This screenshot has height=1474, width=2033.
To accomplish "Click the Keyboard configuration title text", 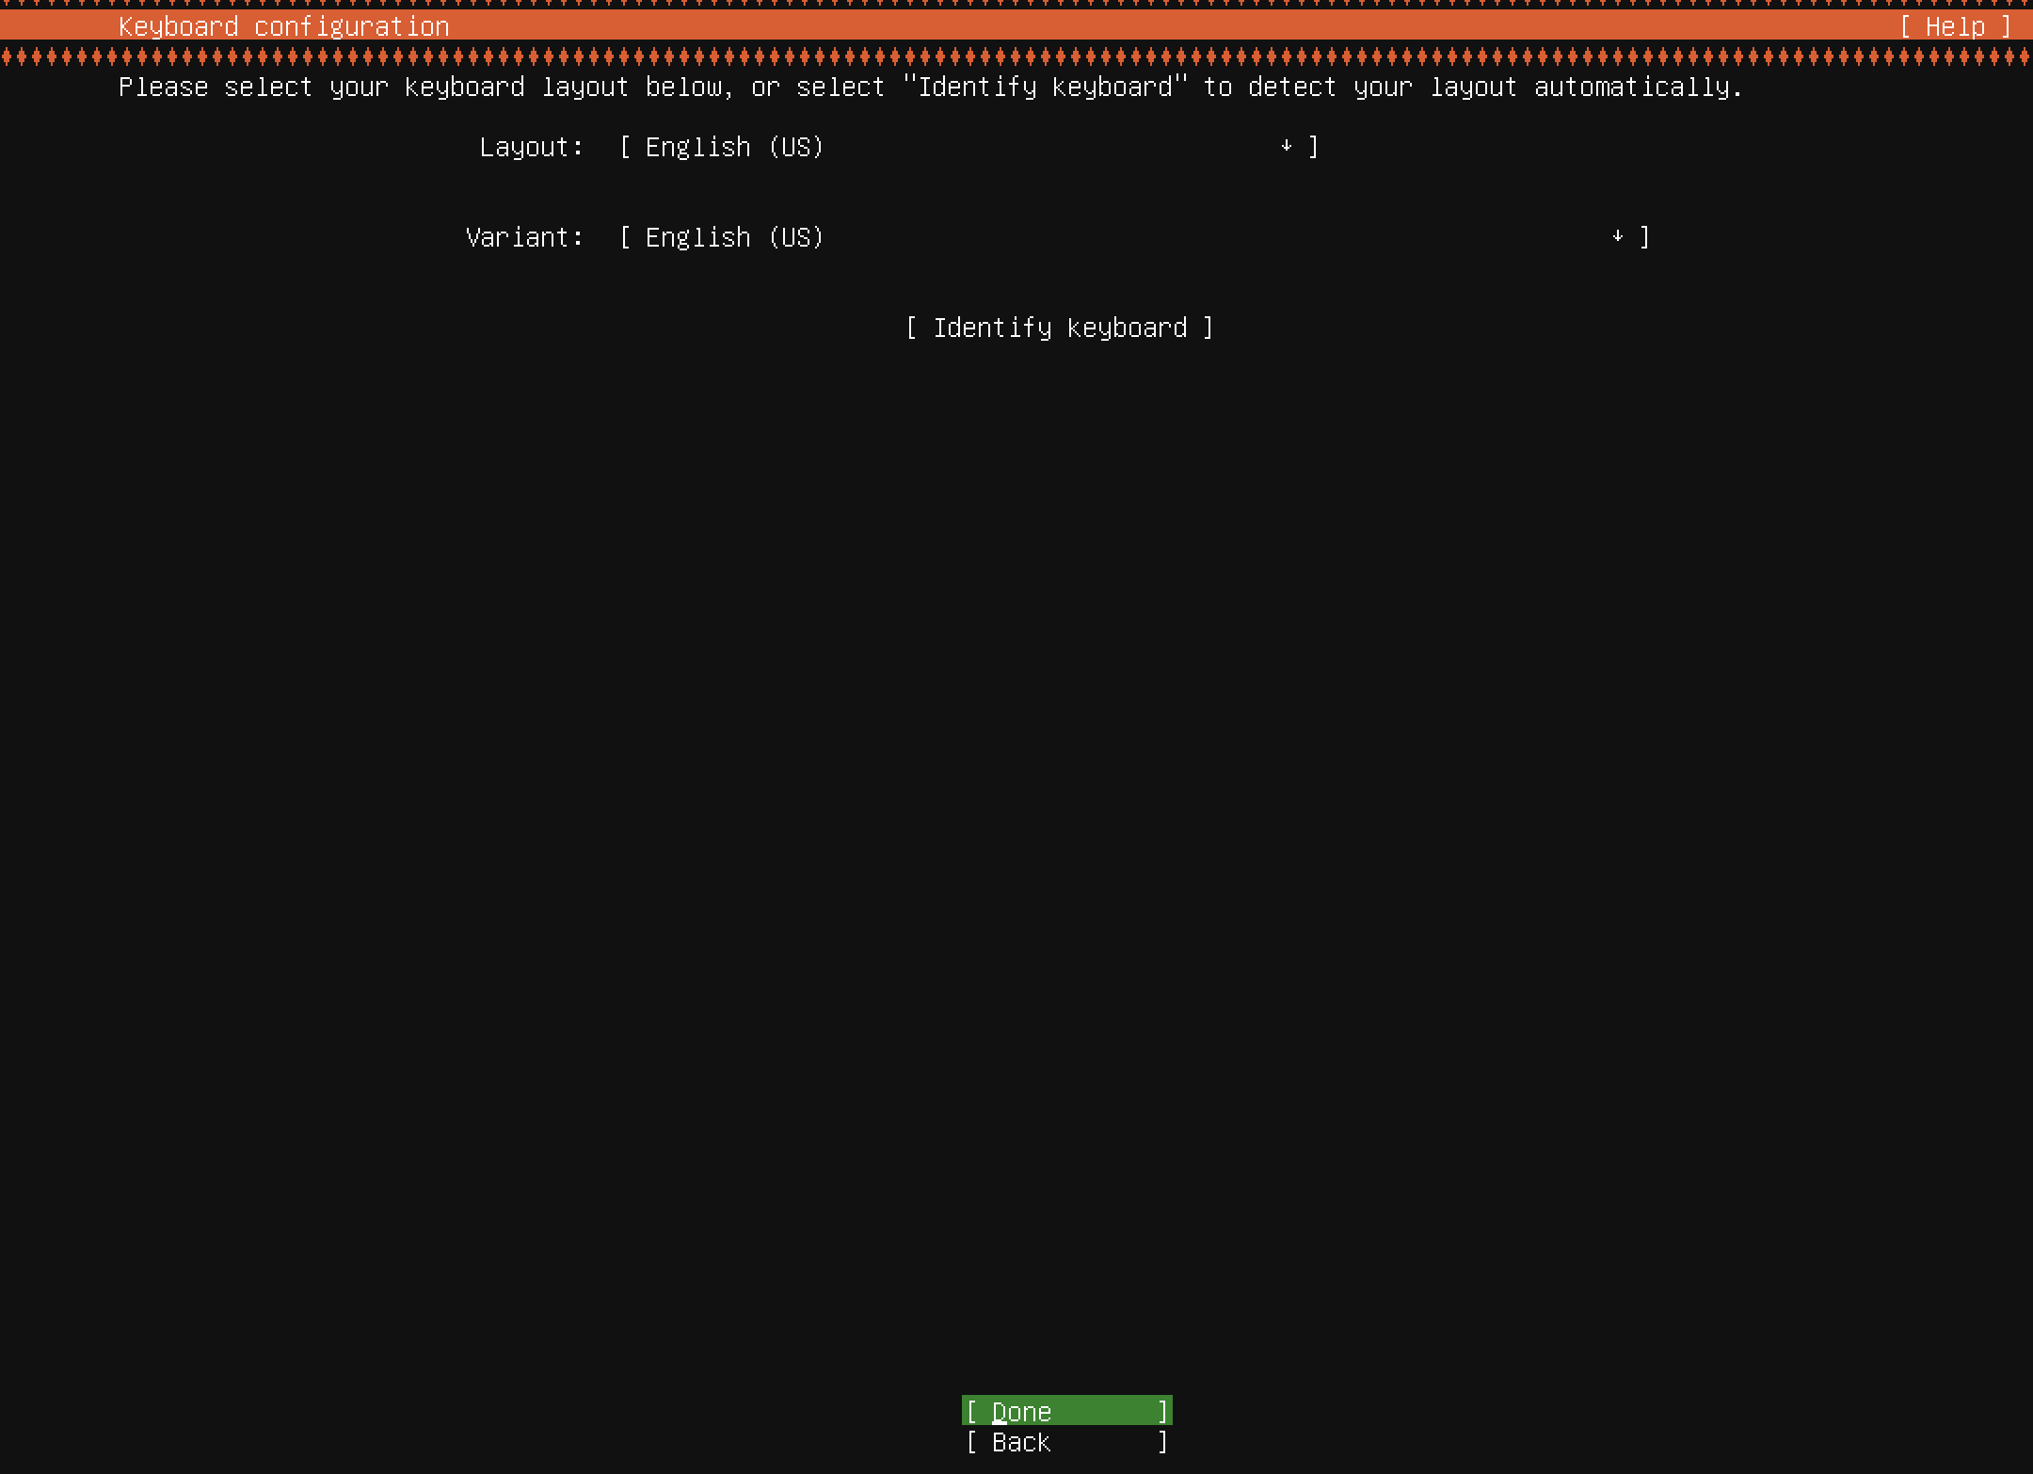I will coord(283,26).
